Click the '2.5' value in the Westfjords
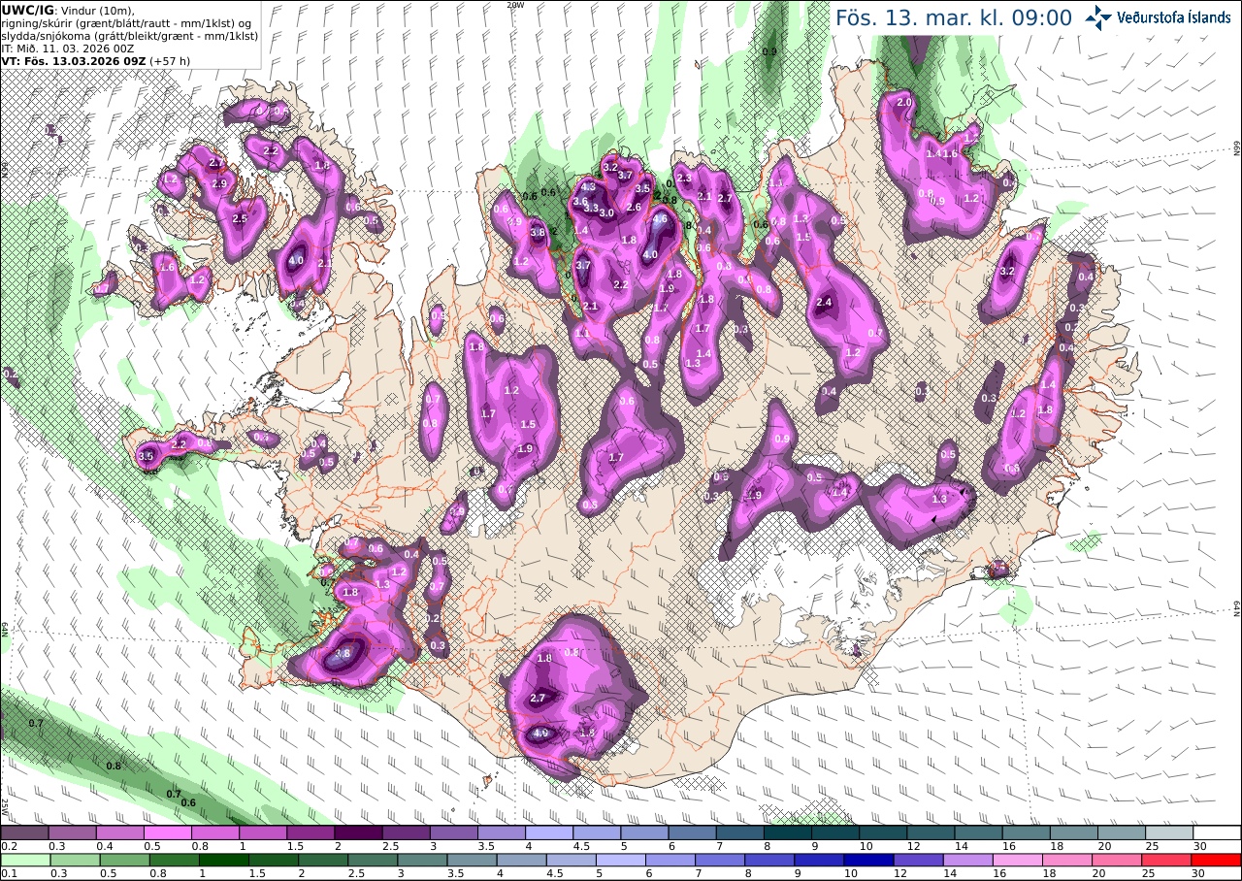The image size is (1242, 881). pos(241,219)
